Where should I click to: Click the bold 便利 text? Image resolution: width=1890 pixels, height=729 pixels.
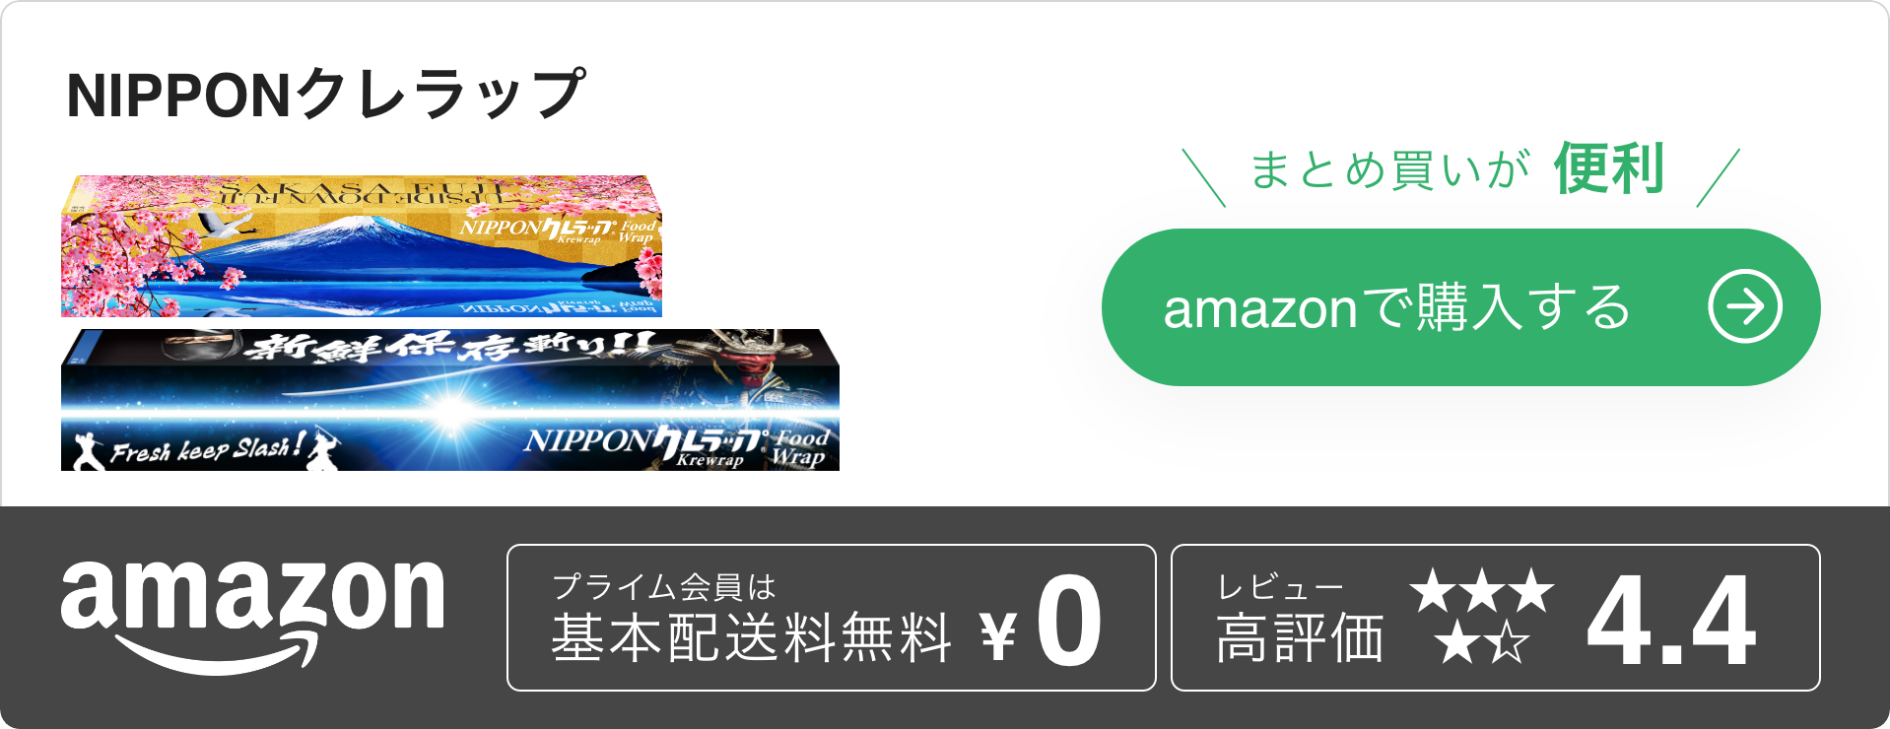[1610, 168]
